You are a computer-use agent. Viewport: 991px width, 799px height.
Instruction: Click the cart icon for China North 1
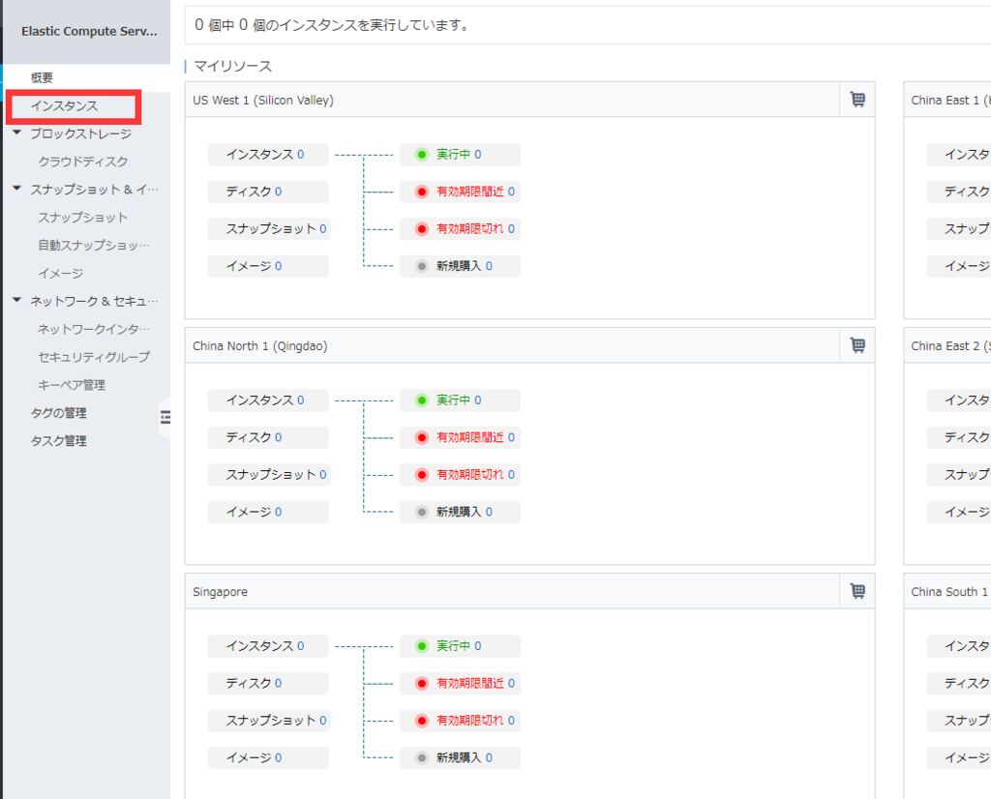pyautogui.click(x=857, y=345)
